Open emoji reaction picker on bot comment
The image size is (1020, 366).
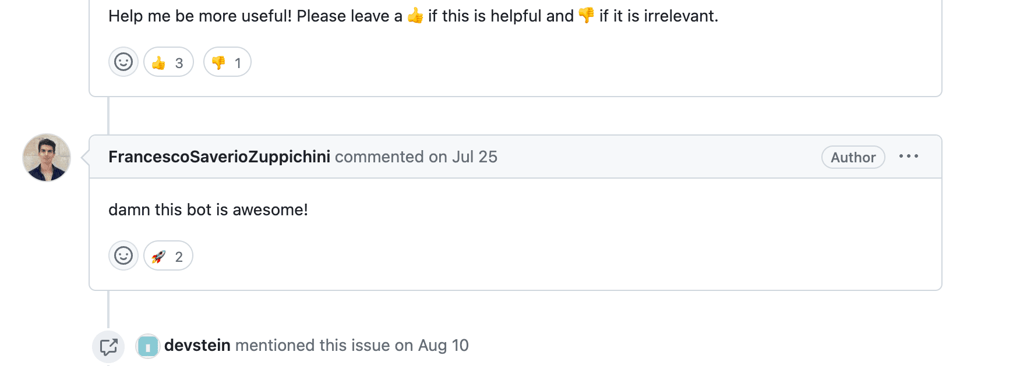[x=123, y=62]
